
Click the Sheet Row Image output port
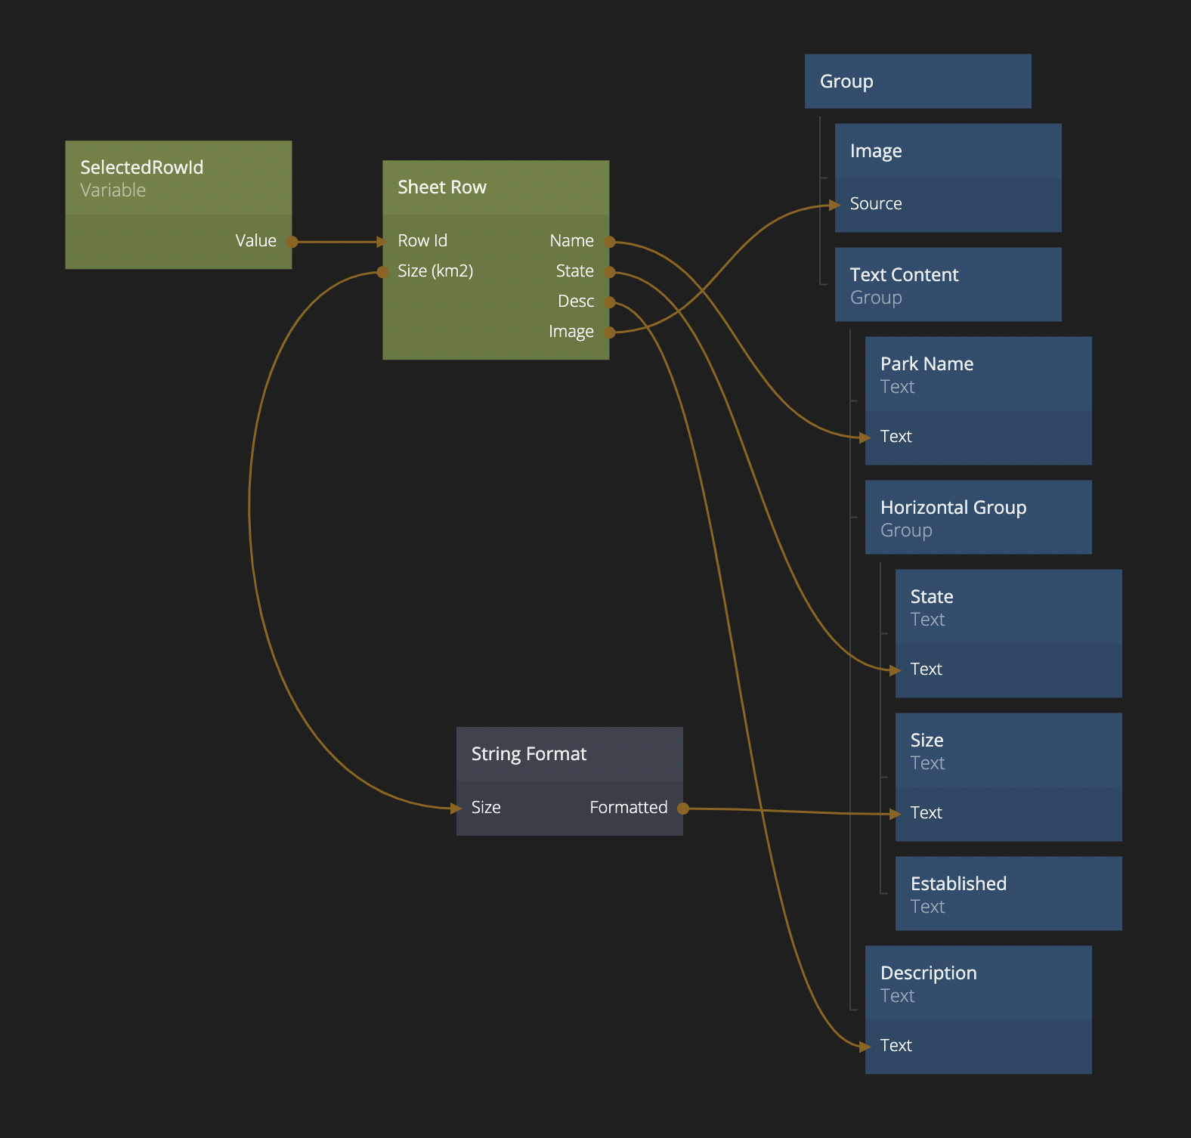click(x=609, y=332)
